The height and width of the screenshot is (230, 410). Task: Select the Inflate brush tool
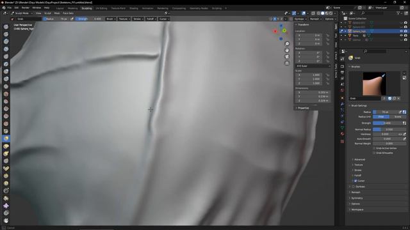6,72
